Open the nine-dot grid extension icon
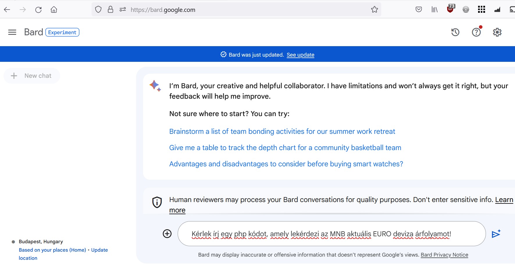The image size is (515, 265). pyautogui.click(x=482, y=10)
